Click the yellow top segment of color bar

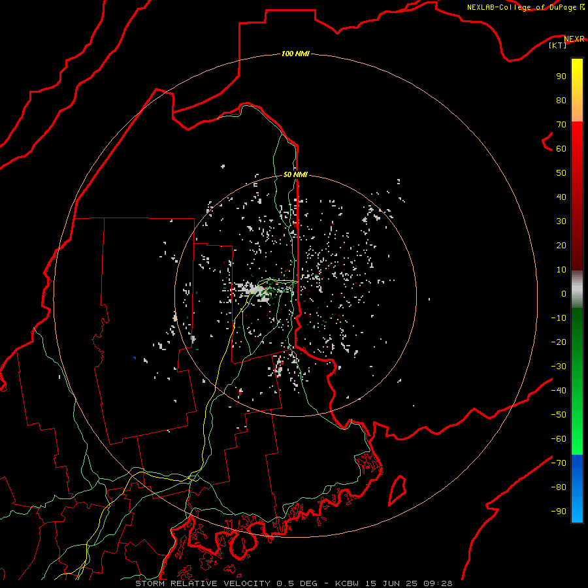(577, 90)
